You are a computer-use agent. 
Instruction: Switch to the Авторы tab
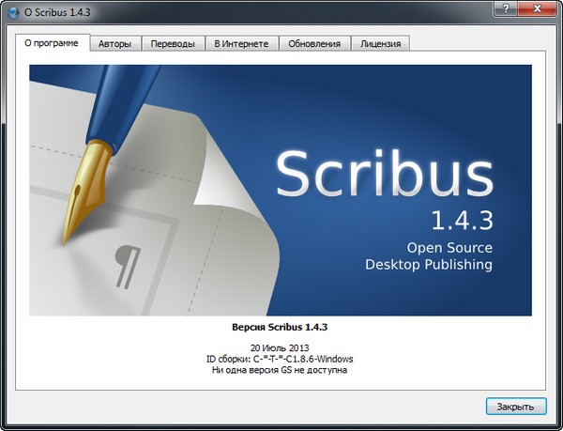point(114,43)
